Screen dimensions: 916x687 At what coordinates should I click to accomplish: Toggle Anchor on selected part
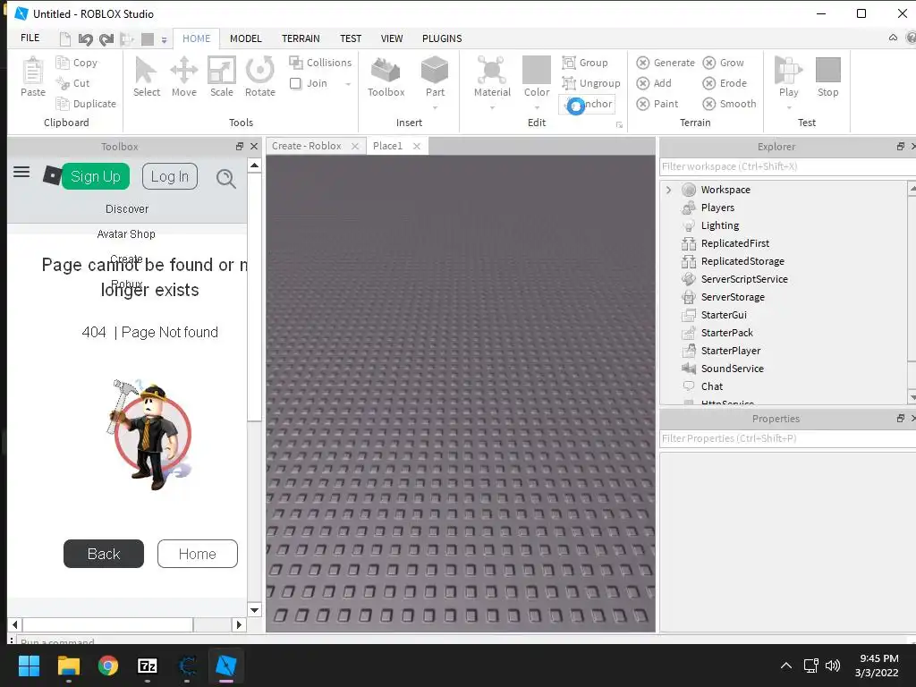(587, 104)
